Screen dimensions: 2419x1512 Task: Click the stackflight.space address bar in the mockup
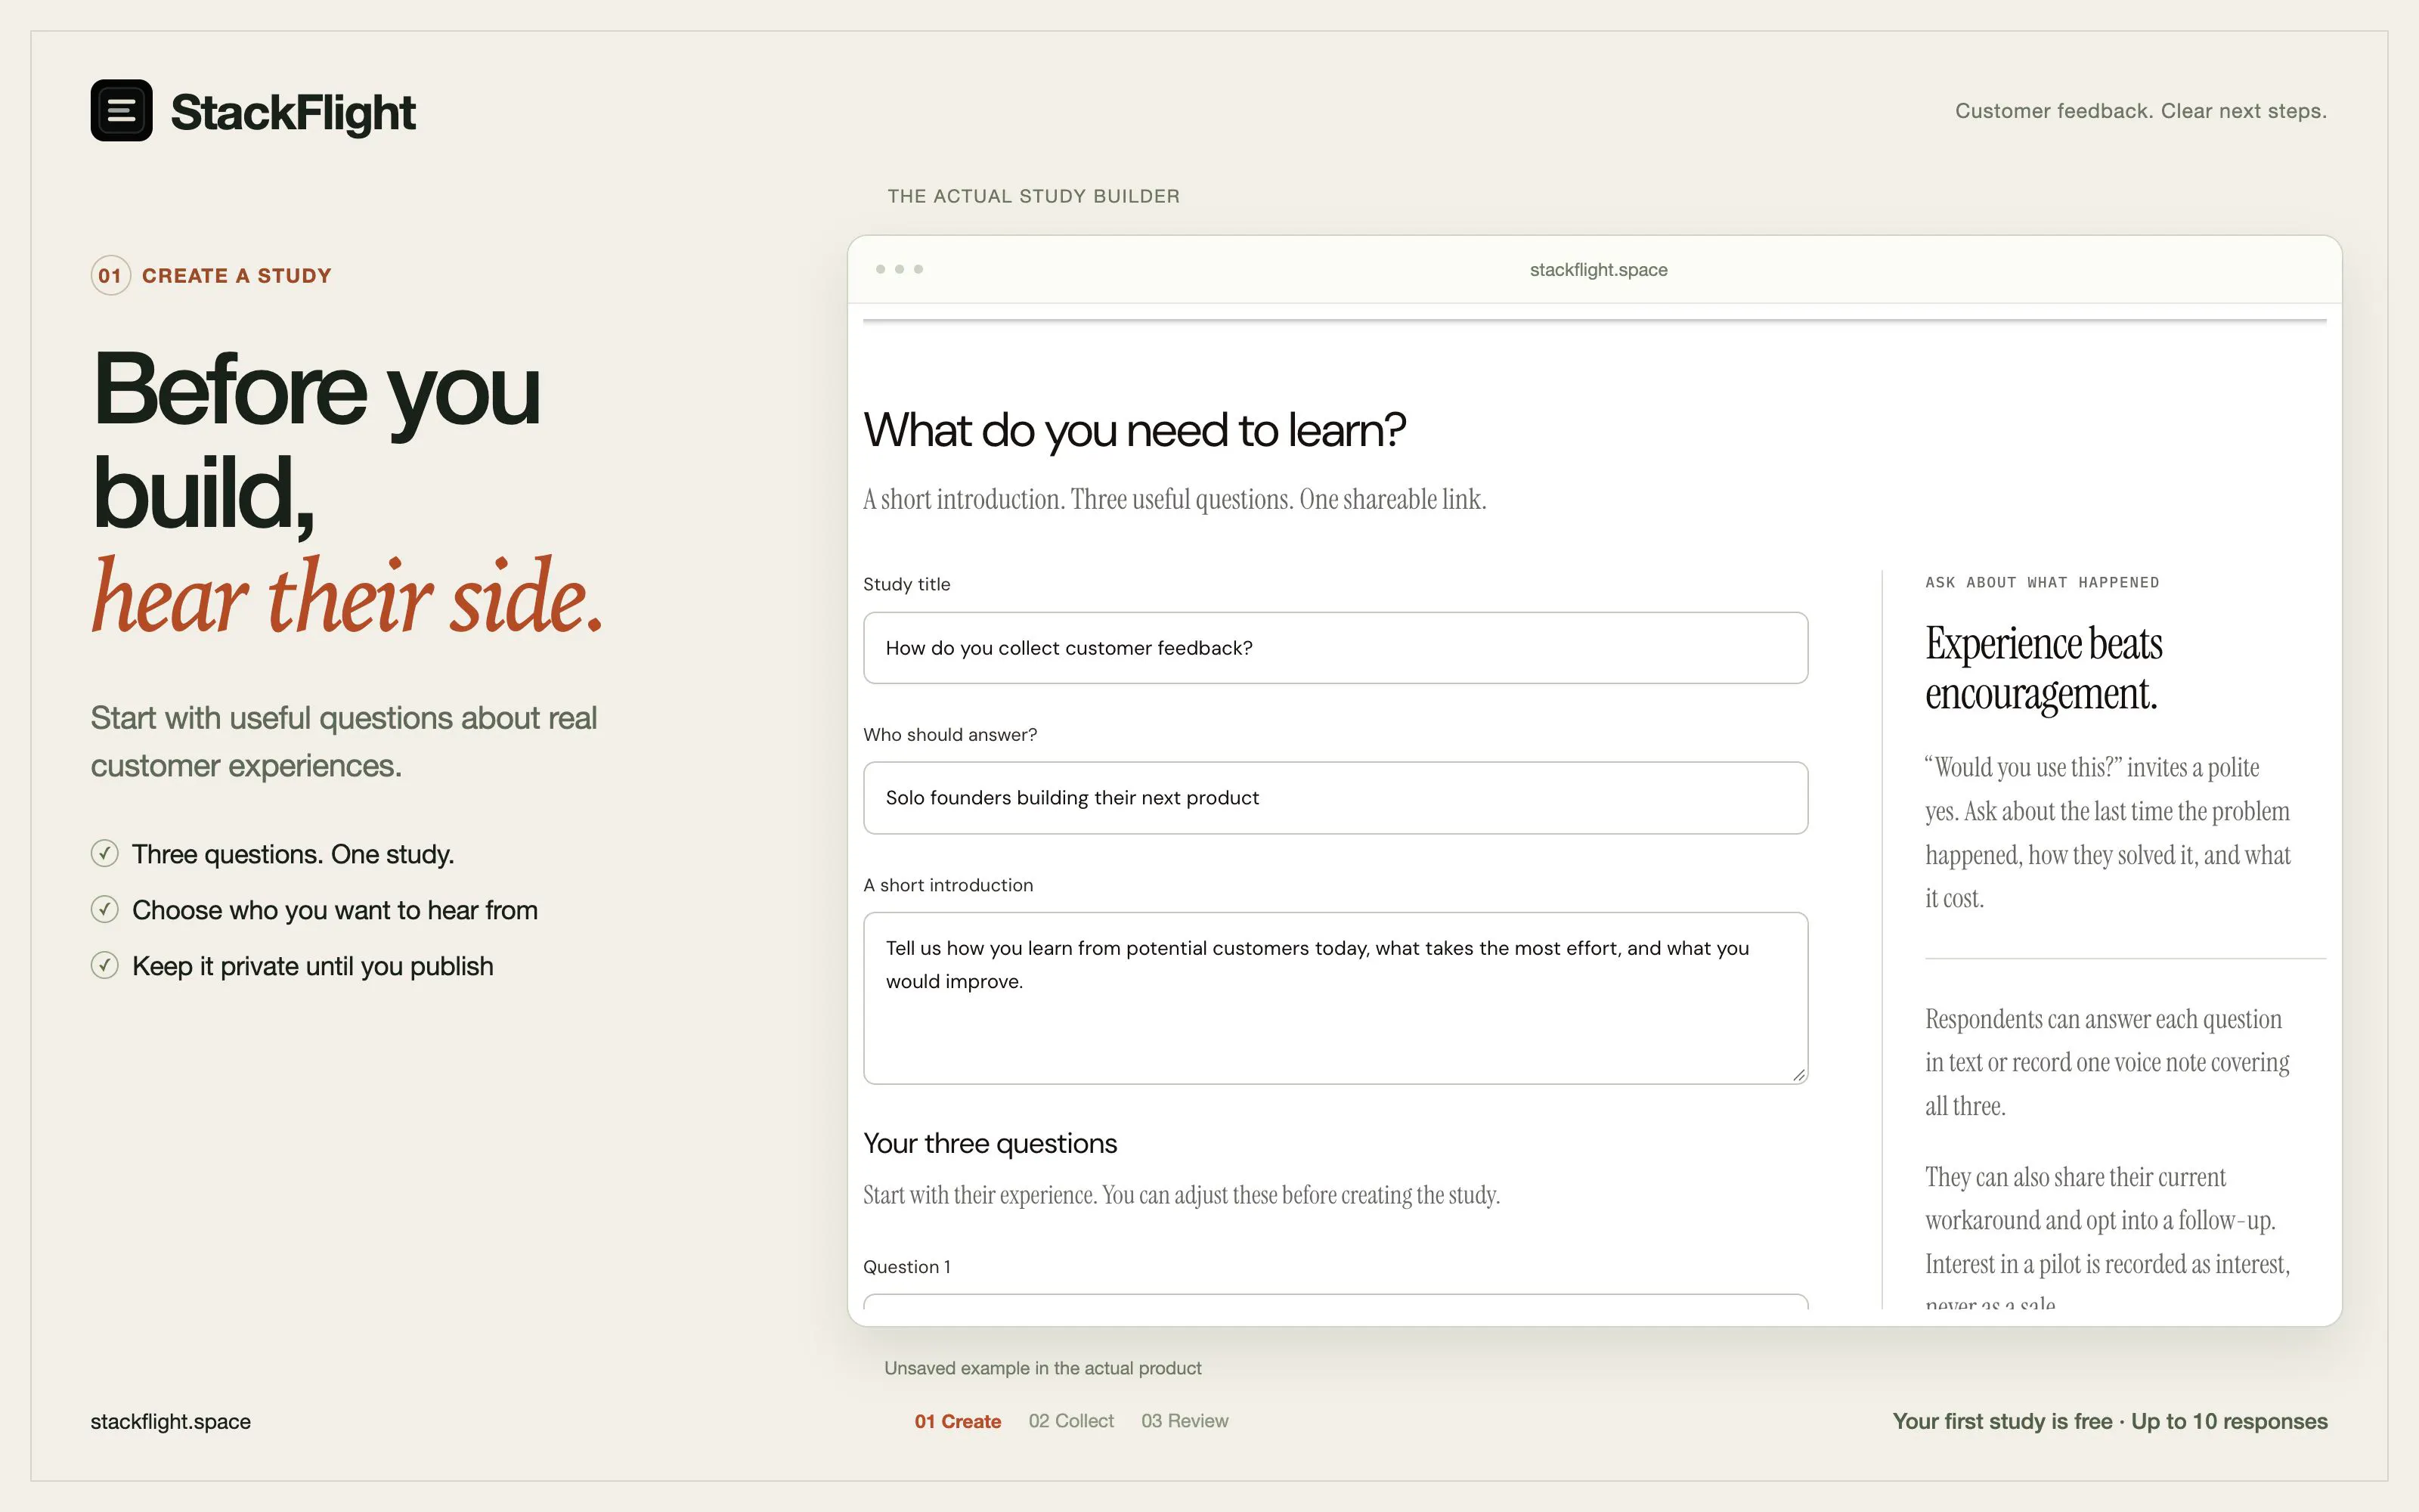click(x=1598, y=270)
